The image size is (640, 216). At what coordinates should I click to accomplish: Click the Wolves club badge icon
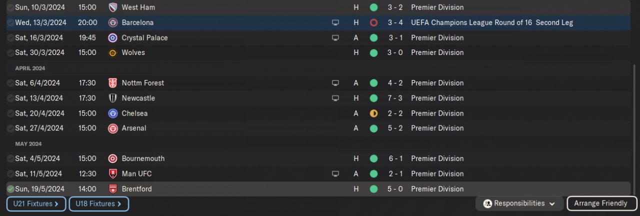pos(113,52)
